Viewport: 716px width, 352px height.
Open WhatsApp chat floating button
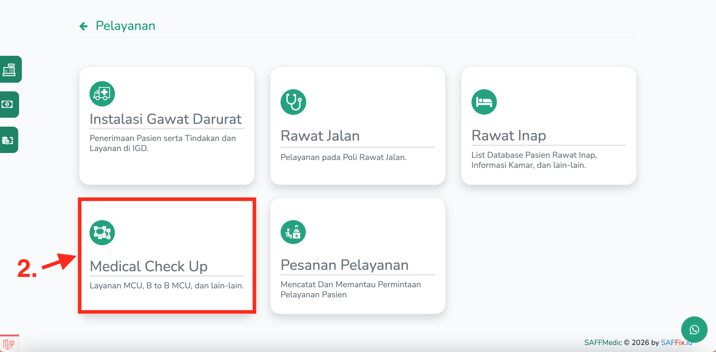point(694,330)
